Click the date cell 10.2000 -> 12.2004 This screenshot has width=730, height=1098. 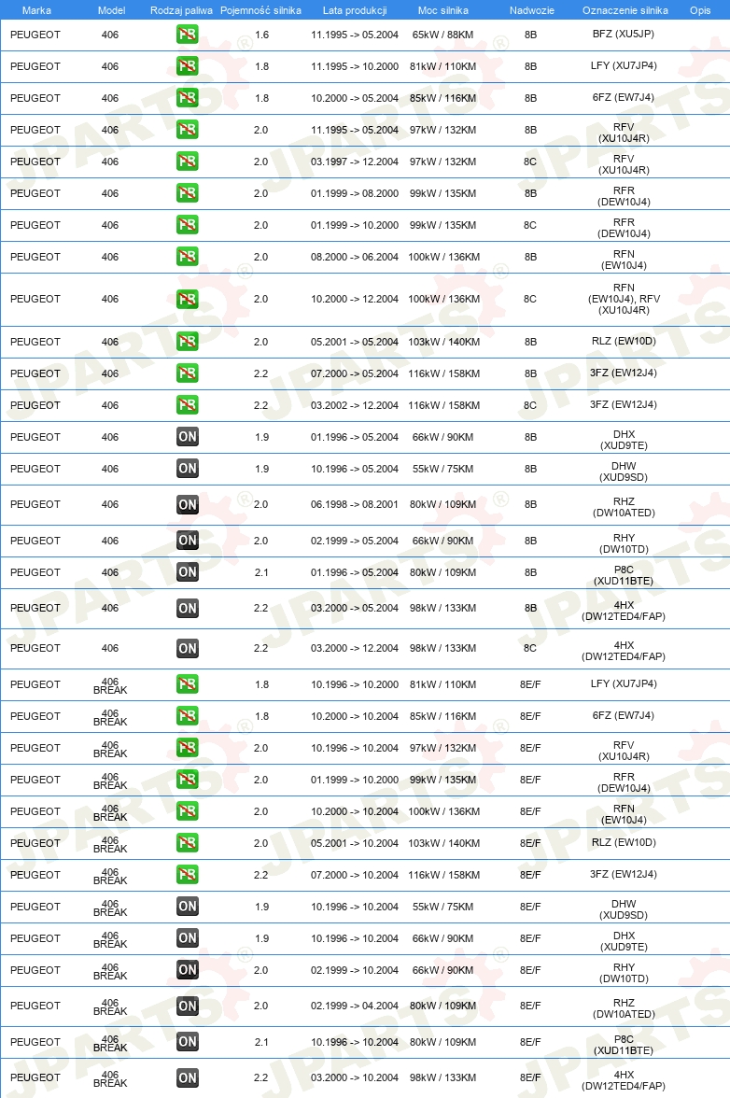pos(355,299)
